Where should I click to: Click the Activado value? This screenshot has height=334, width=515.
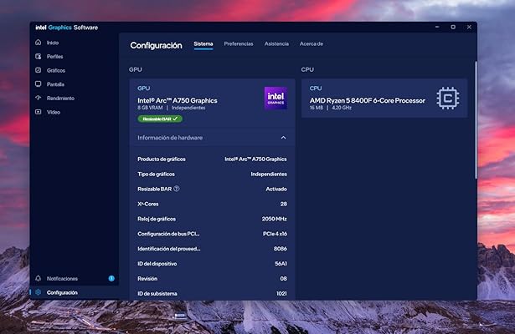pyautogui.click(x=276, y=189)
